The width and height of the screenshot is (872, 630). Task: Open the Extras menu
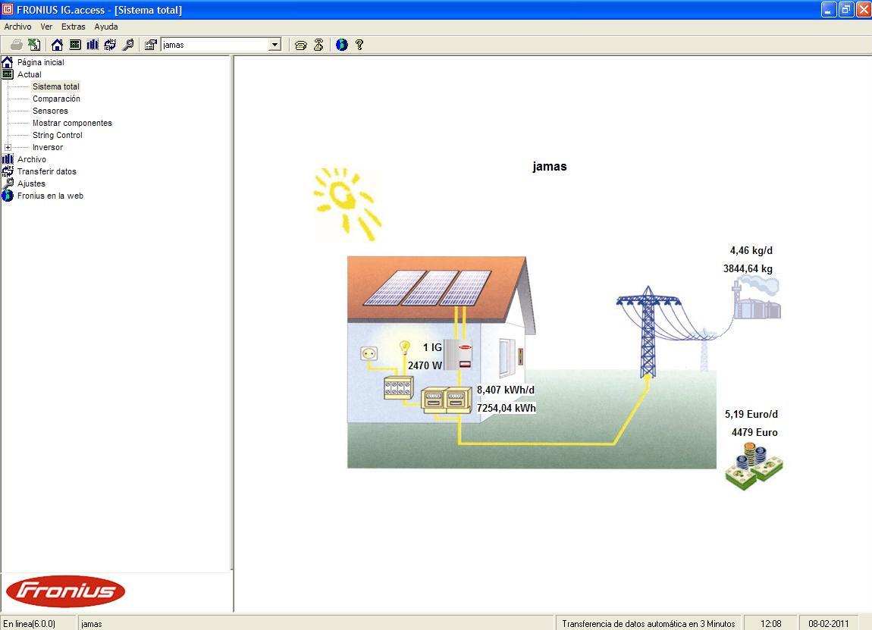point(74,27)
